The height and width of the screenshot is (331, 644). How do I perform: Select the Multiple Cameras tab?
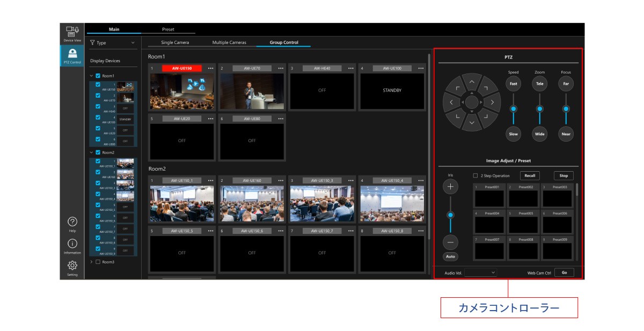229,42
